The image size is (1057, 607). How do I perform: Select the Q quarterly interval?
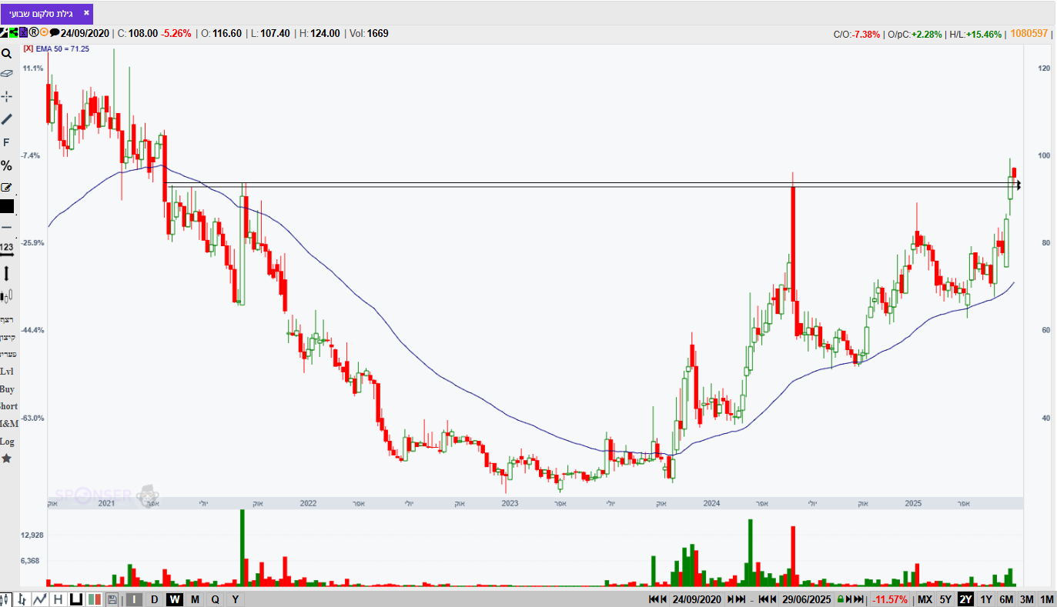[x=215, y=599]
